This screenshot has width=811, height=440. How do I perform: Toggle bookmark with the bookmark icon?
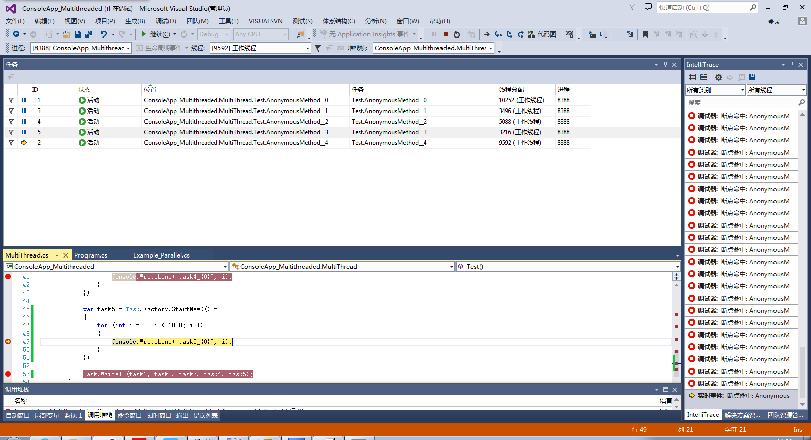point(645,34)
